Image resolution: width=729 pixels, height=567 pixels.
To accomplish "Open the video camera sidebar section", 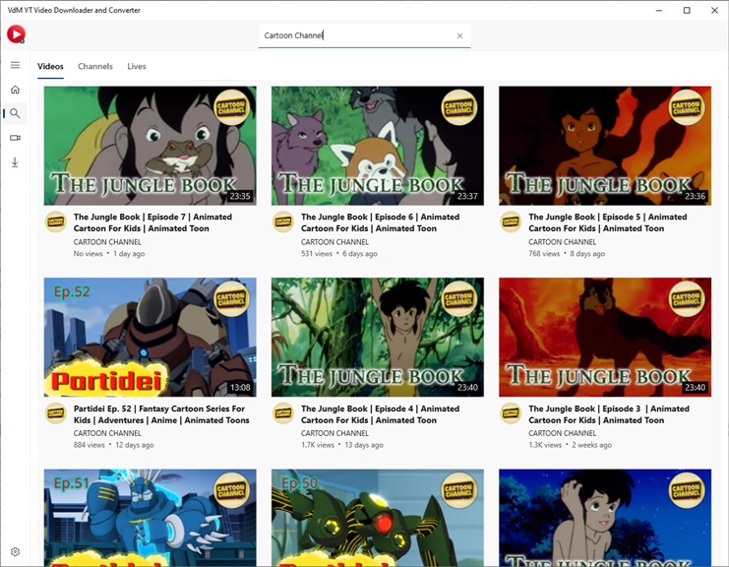I will (16, 138).
